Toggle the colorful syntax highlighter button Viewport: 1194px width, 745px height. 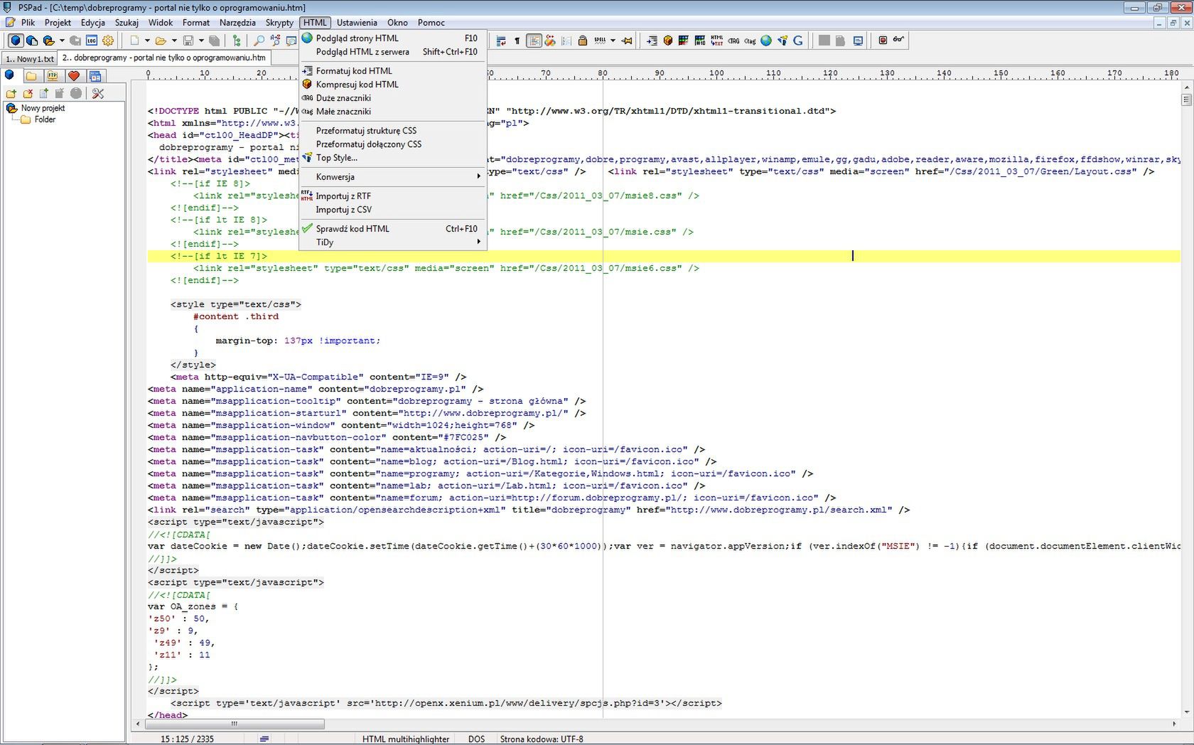point(550,41)
